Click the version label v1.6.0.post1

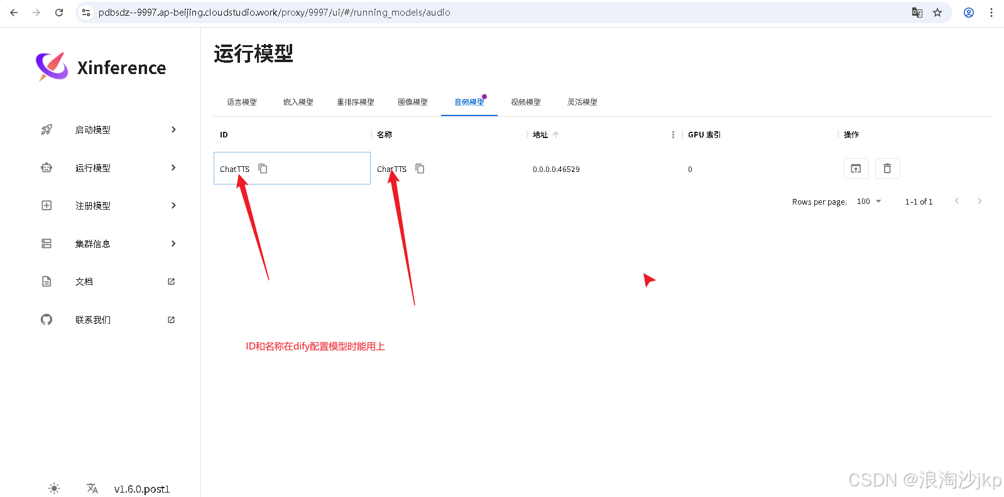click(x=142, y=489)
